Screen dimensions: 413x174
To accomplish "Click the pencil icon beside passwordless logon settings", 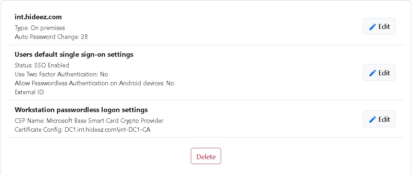I will click(x=372, y=119).
